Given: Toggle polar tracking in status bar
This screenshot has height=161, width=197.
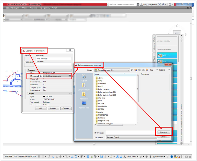Looking at the screenshot, I should [60, 157].
